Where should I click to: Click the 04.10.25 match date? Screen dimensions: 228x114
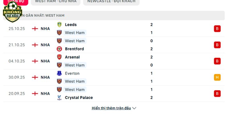(x=17, y=61)
